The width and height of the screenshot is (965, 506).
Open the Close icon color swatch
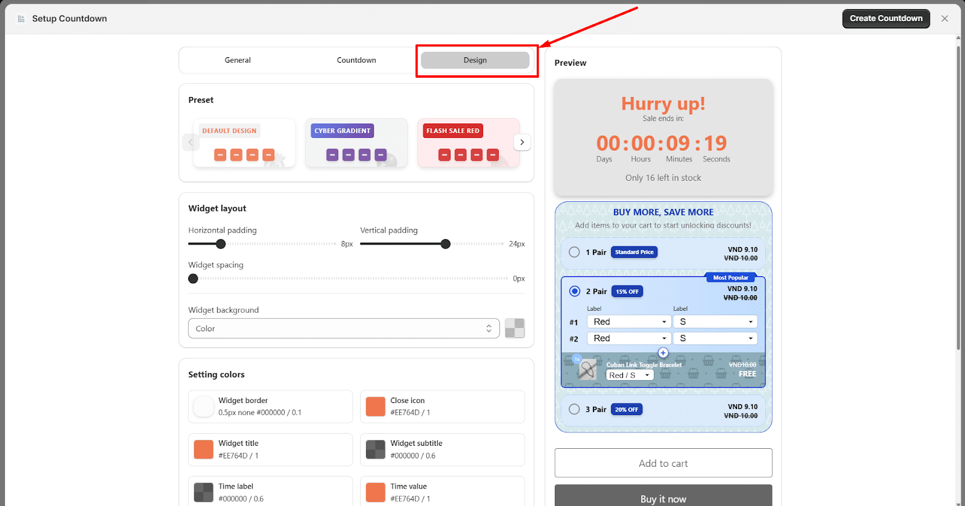375,407
